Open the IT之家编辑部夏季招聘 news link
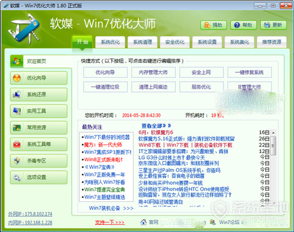The width and height of the screenshot is (294, 232). [x=183, y=151]
